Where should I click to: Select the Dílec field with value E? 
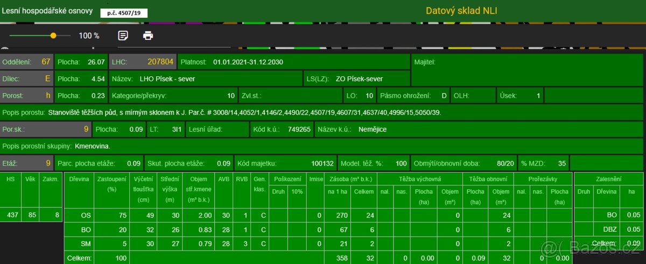(27, 79)
